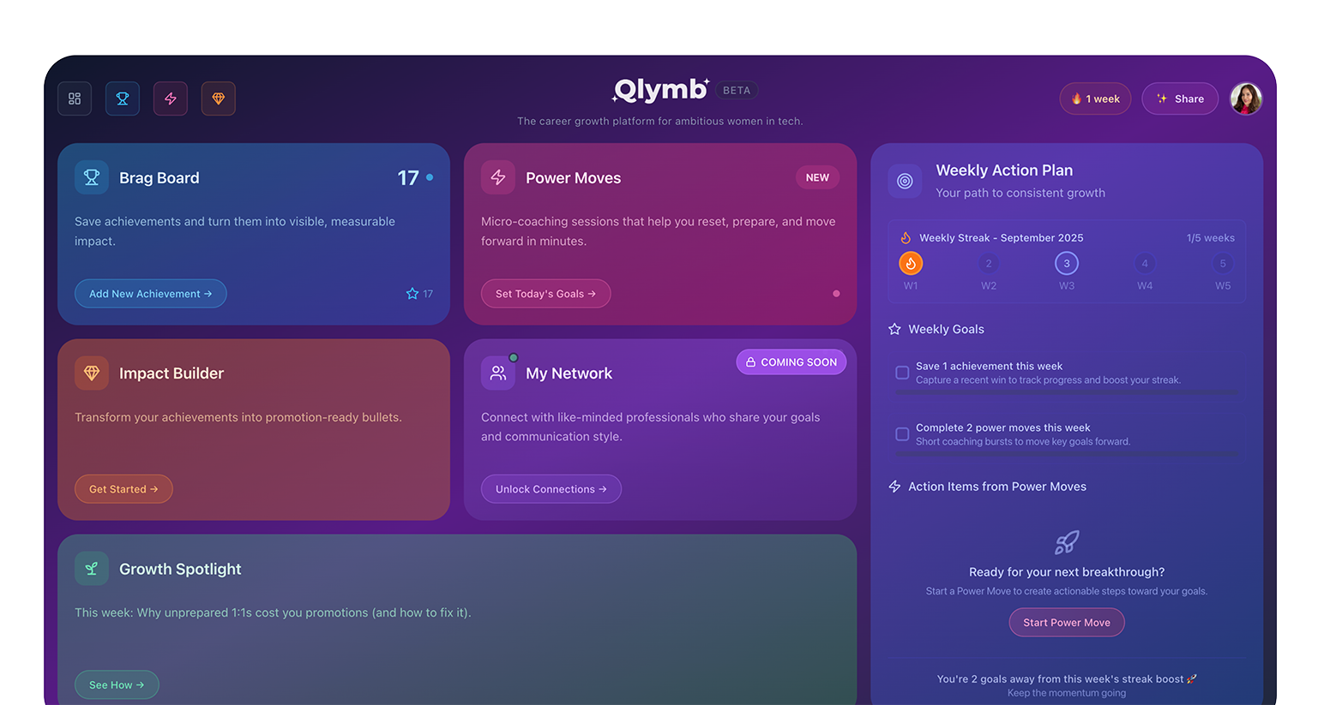
Task: Click the BETA badge beside the logo
Action: [737, 90]
